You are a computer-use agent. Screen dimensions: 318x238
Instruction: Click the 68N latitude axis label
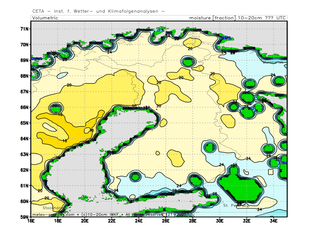pos(24,76)
